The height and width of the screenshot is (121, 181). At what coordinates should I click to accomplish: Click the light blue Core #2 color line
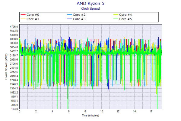(x=69, y=15)
